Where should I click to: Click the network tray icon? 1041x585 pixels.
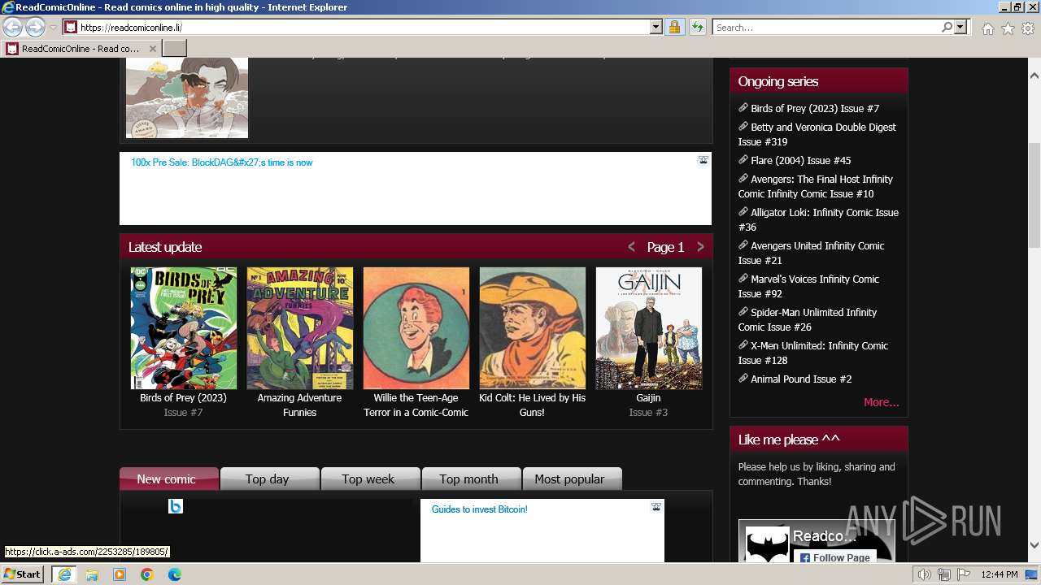[944, 574]
